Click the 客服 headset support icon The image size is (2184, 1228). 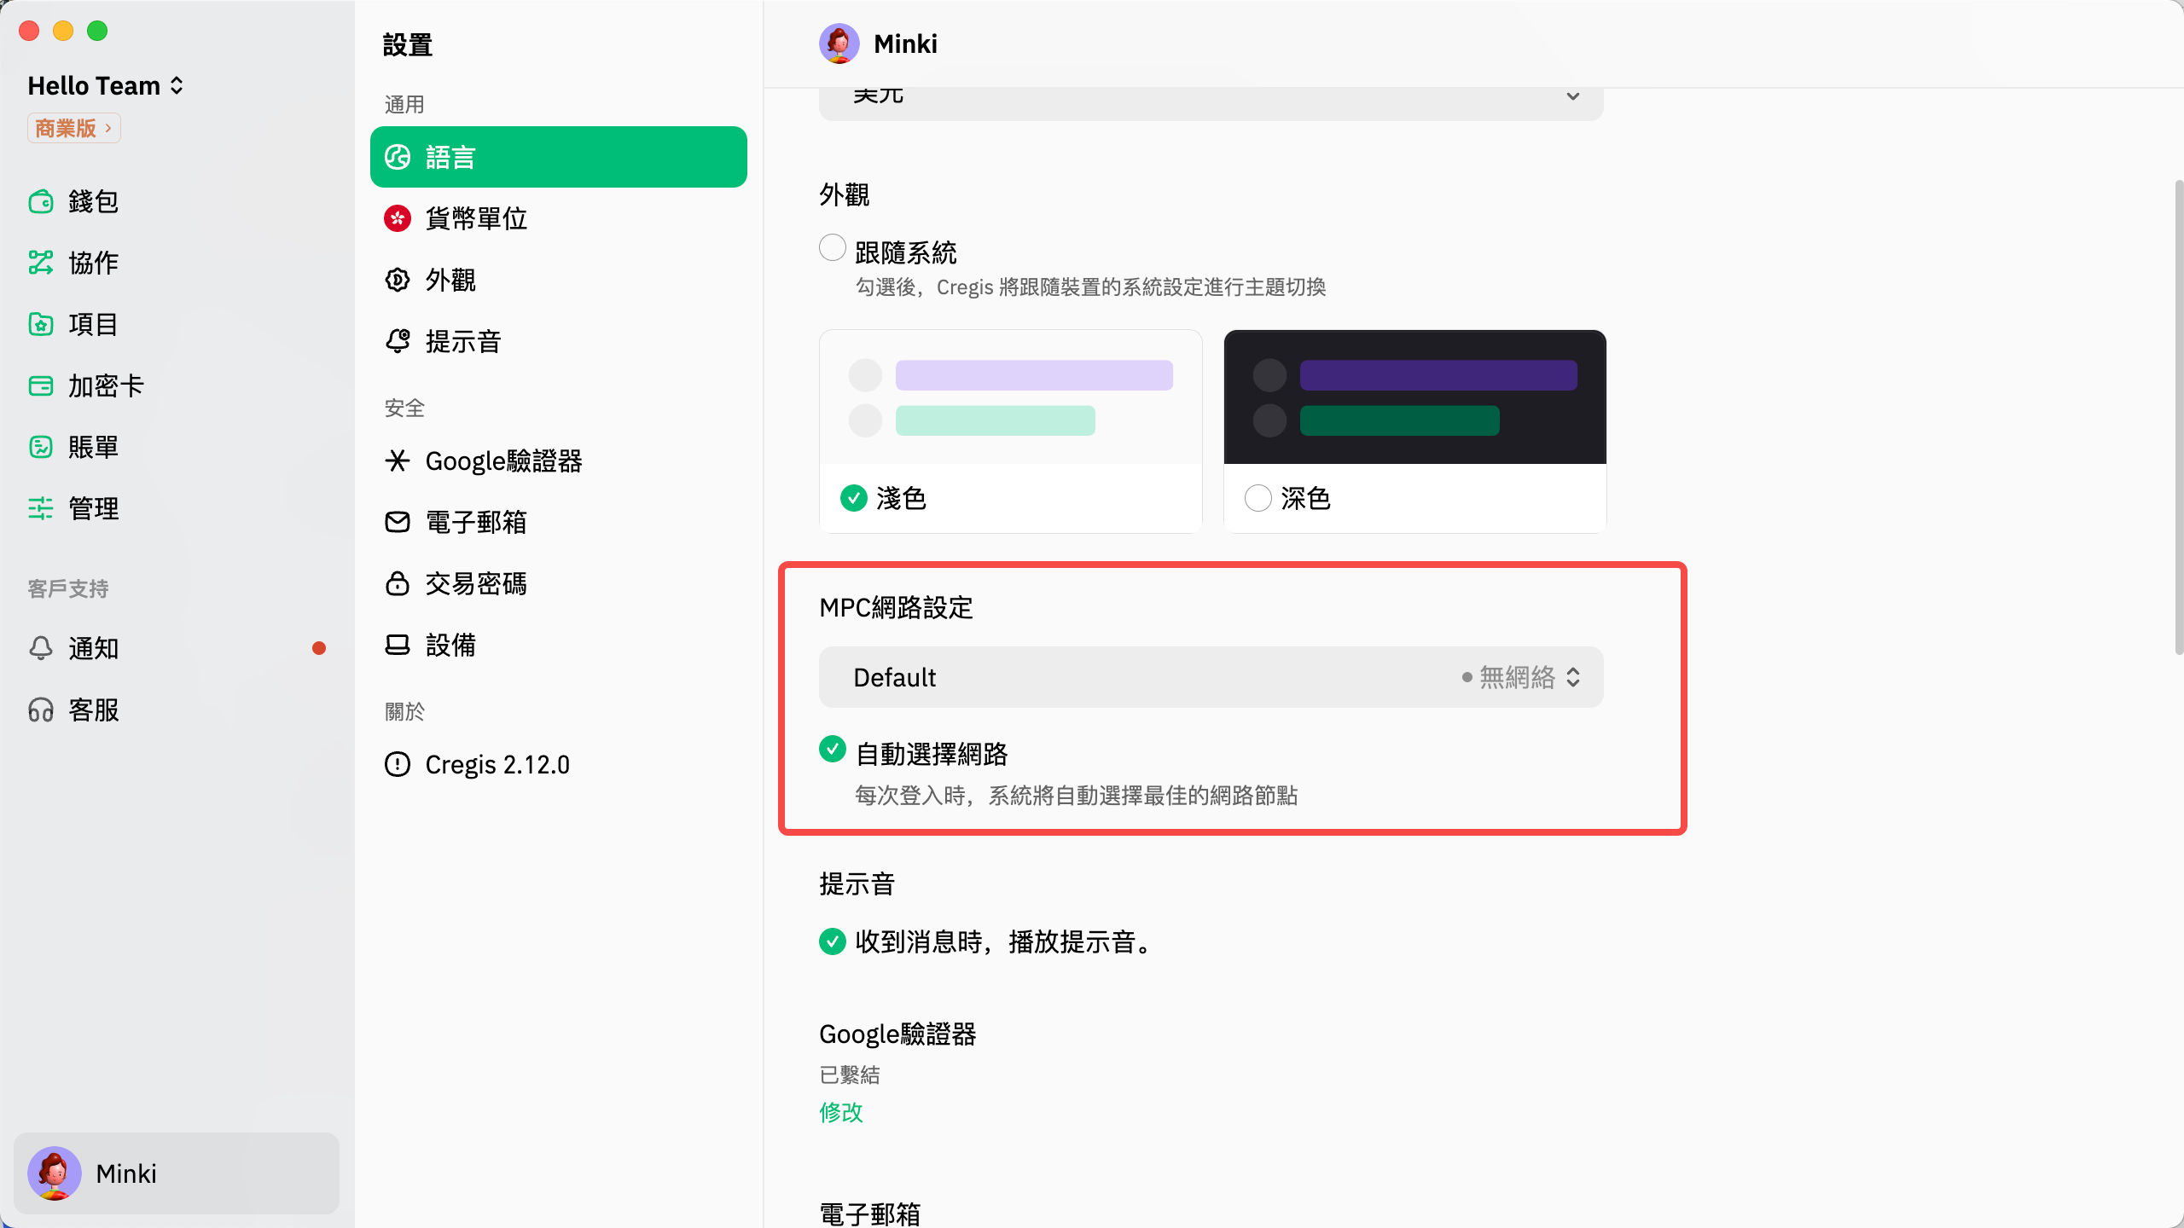[41, 710]
